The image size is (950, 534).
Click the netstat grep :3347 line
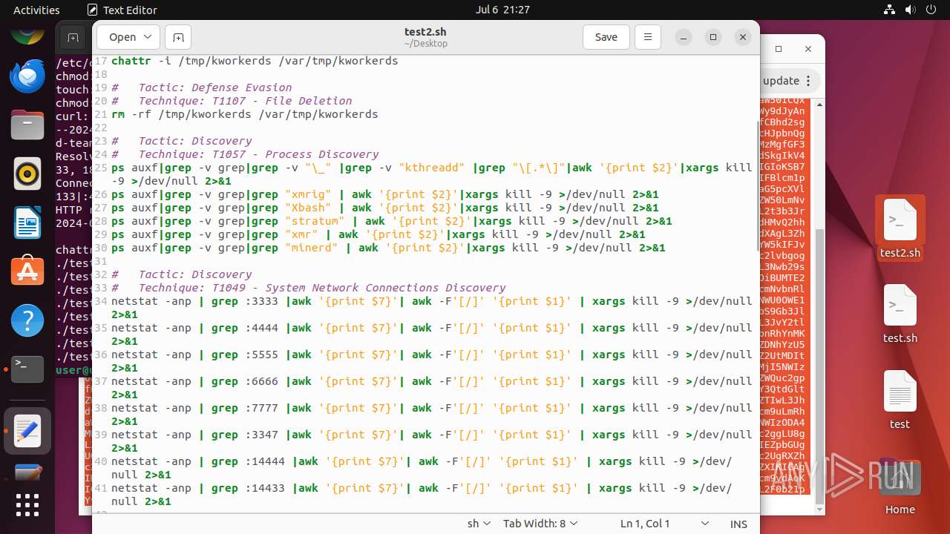[x=431, y=441]
